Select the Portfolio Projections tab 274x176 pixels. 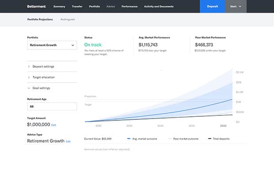[40, 19]
